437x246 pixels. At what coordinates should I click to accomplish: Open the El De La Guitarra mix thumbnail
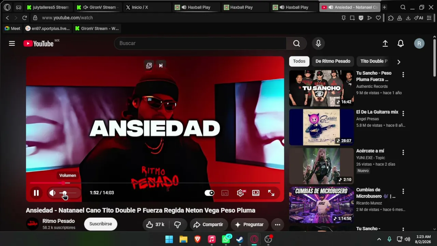[x=321, y=127]
